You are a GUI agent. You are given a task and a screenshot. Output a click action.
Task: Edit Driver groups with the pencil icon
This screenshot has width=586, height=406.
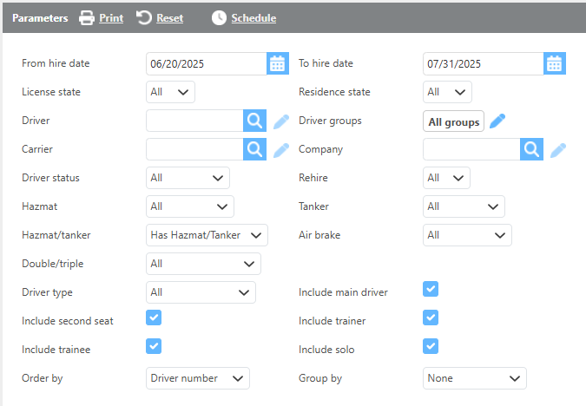click(497, 121)
